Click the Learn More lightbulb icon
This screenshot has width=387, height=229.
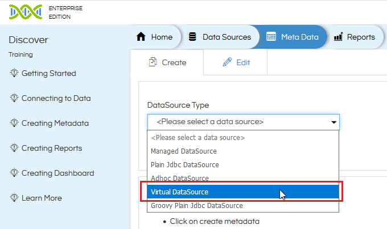14,198
